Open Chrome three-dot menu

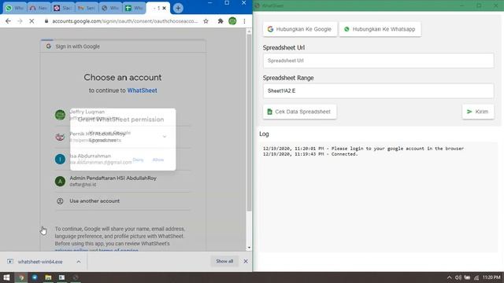(x=244, y=21)
